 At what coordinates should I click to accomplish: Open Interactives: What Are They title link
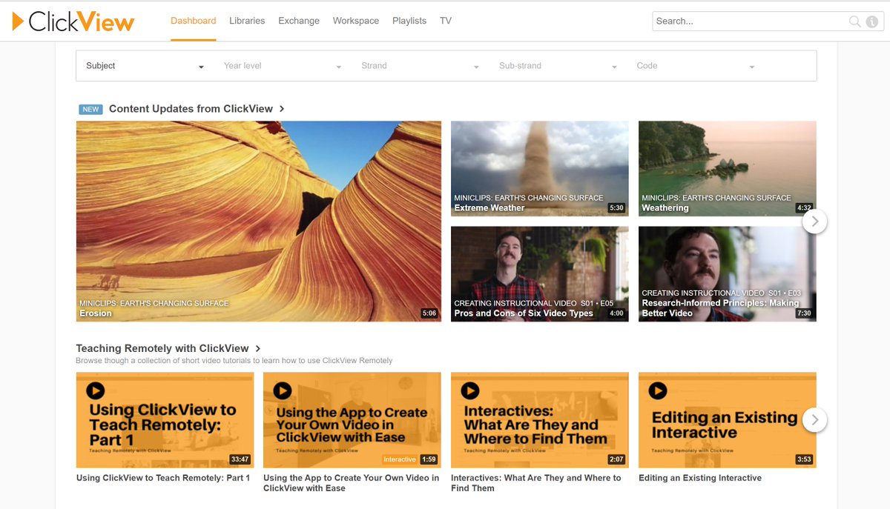pos(536,483)
